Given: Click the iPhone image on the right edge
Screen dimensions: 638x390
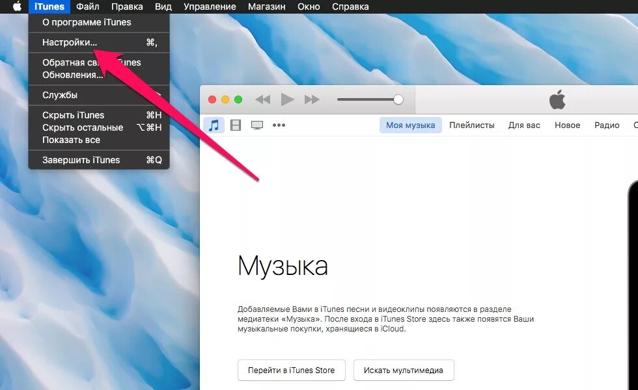Looking at the screenshot, I should point(633,273).
